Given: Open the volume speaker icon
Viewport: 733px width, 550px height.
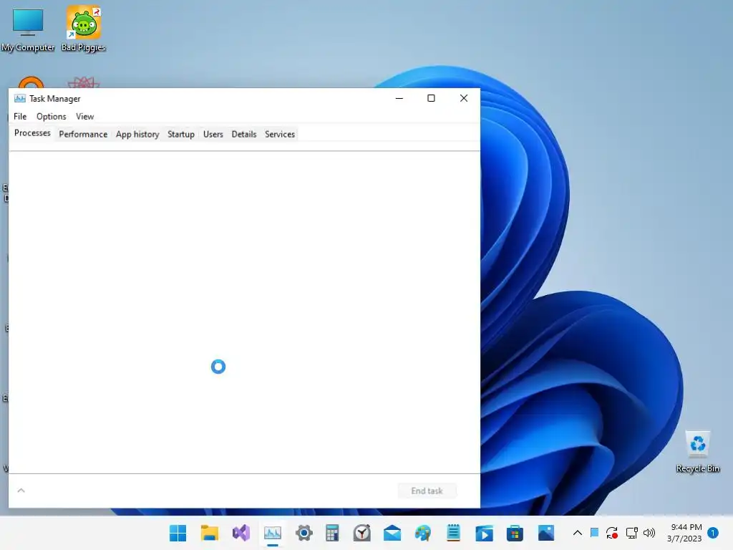Looking at the screenshot, I should tap(649, 533).
